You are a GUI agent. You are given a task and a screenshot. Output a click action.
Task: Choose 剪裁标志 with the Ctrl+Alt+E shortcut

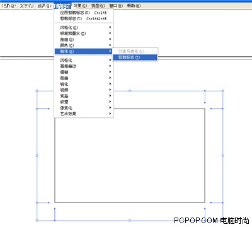click(x=84, y=19)
